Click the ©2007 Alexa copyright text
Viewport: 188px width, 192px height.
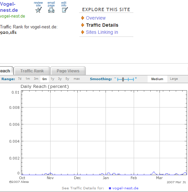[x=19, y=182]
